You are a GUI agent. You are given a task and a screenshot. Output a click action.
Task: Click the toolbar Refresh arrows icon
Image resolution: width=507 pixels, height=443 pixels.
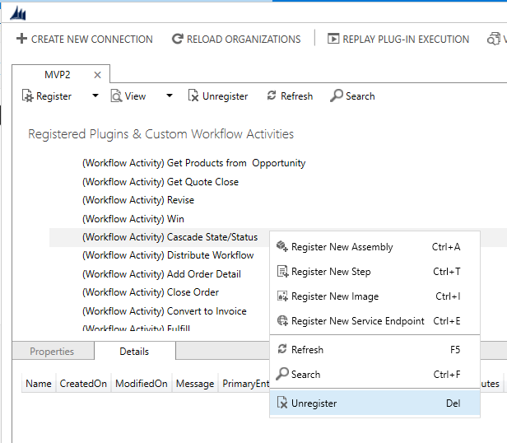(x=272, y=96)
